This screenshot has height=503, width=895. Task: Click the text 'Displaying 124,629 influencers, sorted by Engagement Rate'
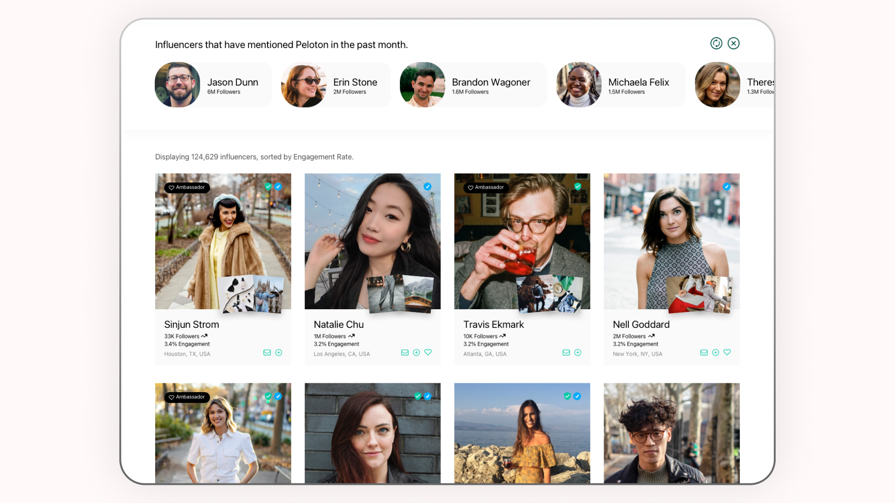point(254,157)
